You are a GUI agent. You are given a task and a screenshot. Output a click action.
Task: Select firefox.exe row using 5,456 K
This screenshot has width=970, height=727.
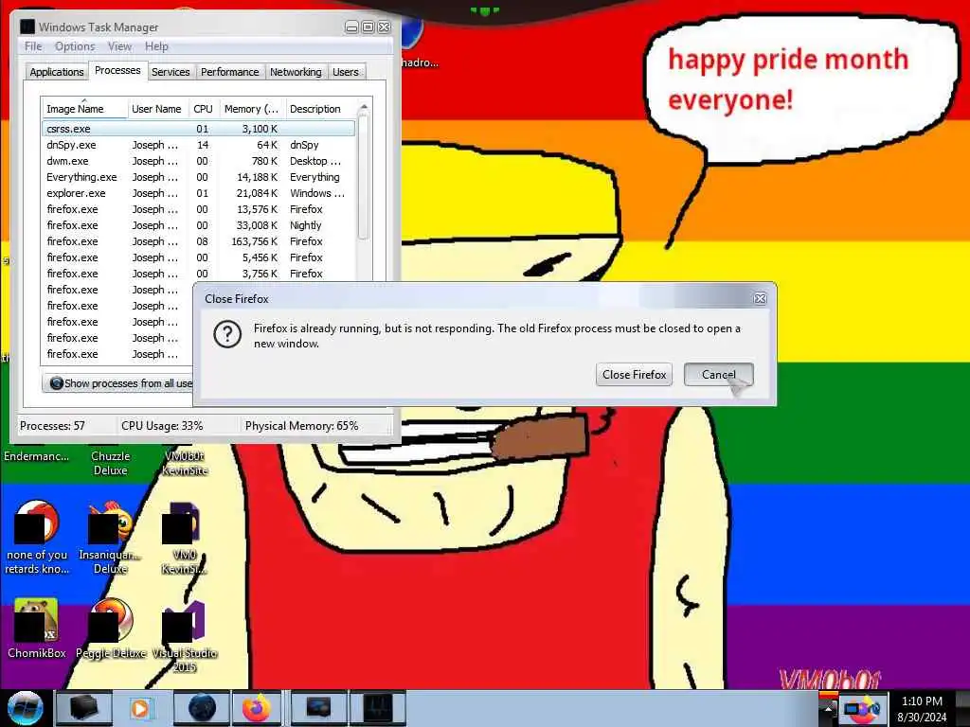click(x=199, y=257)
